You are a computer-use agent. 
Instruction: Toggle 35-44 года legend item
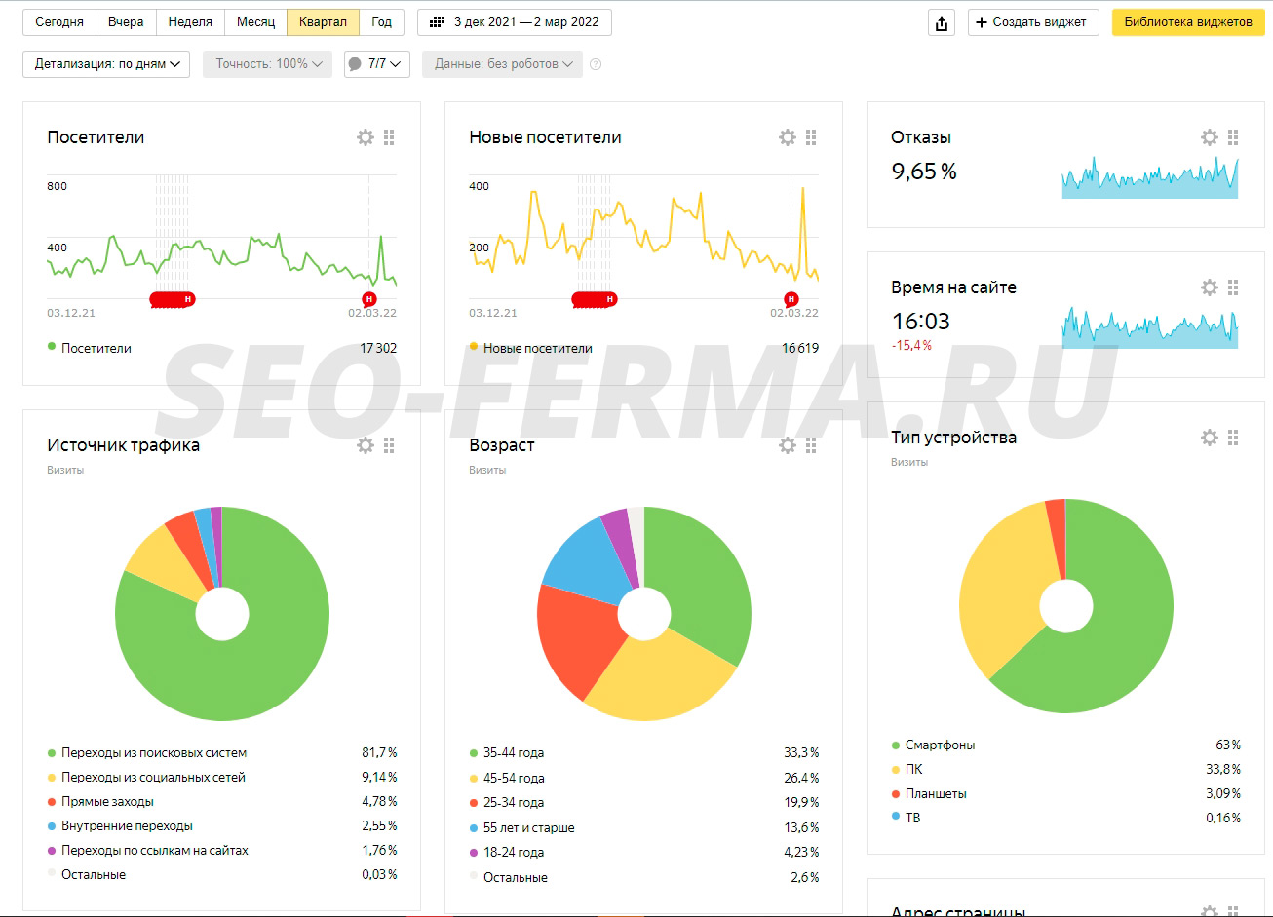[506, 753]
